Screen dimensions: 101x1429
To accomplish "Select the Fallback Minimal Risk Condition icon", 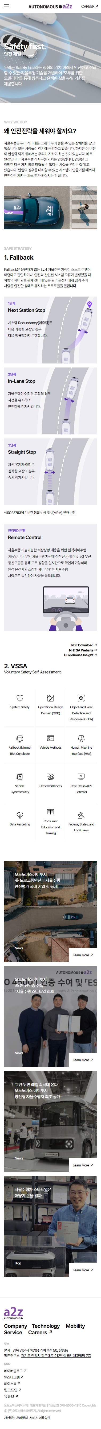I will coord(20,738).
